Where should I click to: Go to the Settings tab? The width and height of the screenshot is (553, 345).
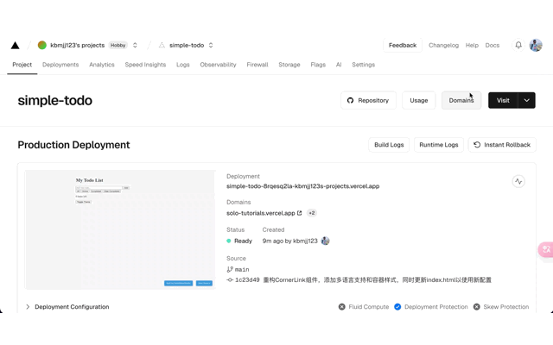pyautogui.click(x=363, y=65)
